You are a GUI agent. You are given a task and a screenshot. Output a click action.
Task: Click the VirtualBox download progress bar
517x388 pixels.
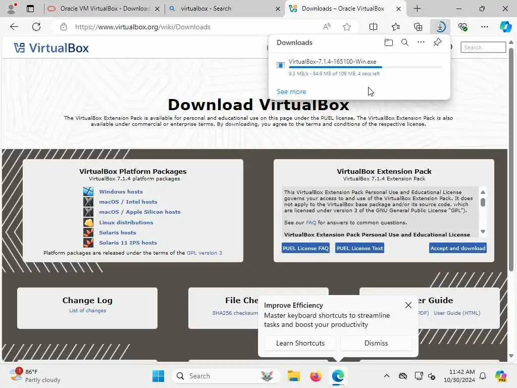click(365, 67)
